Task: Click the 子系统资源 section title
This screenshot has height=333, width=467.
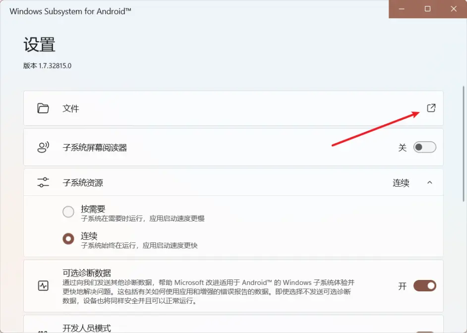Action: pyautogui.click(x=83, y=183)
